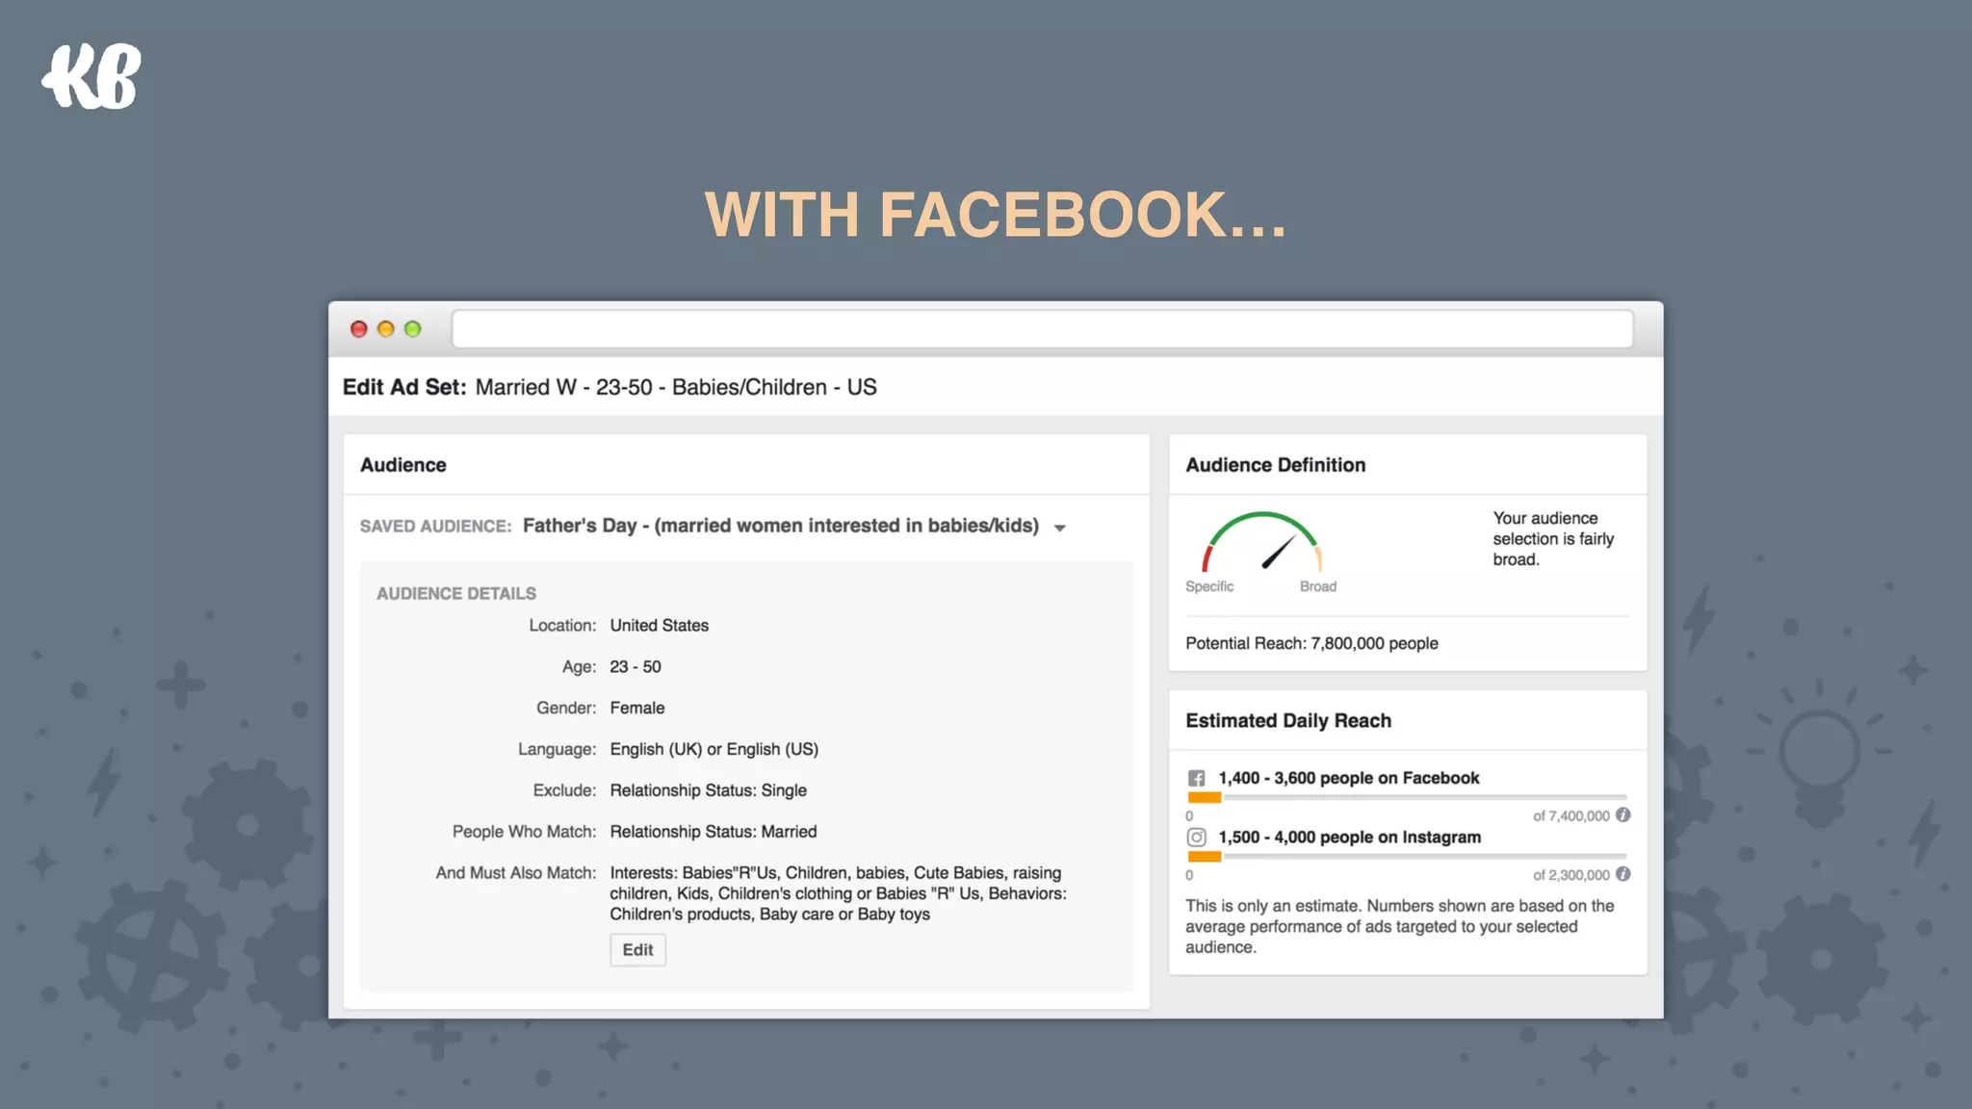The width and height of the screenshot is (1972, 1109).
Task: Click the Facebook logo icon in Estimated Daily Reach
Action: click(1196, 778)
